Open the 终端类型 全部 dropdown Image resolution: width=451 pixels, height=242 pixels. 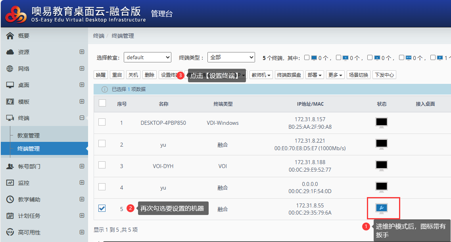[231, 58]
